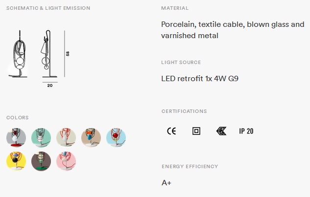Click the Colors section heading

coord(18,118)
